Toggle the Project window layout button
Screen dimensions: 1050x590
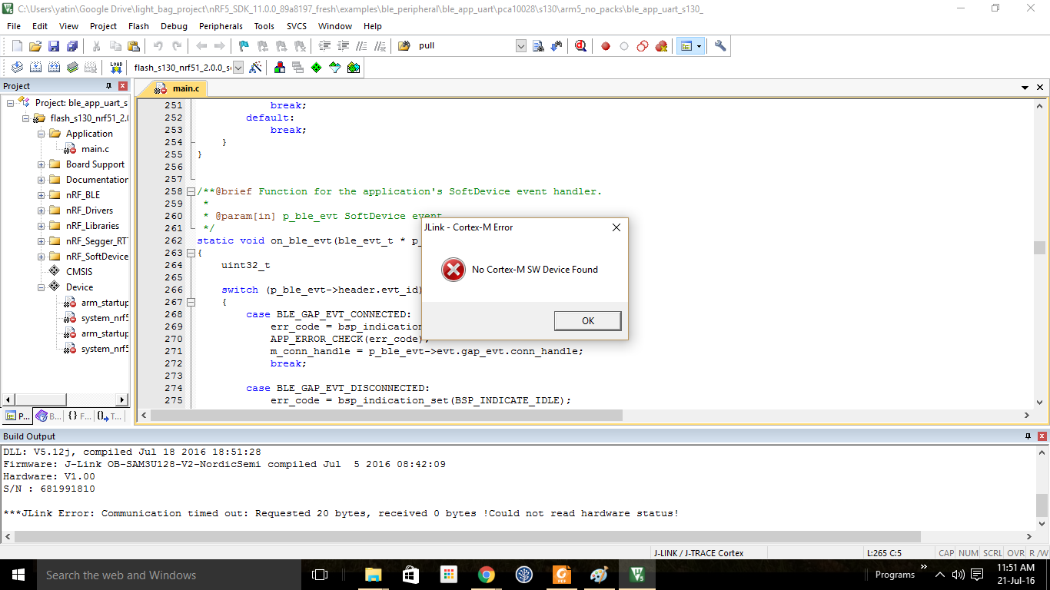686,46
